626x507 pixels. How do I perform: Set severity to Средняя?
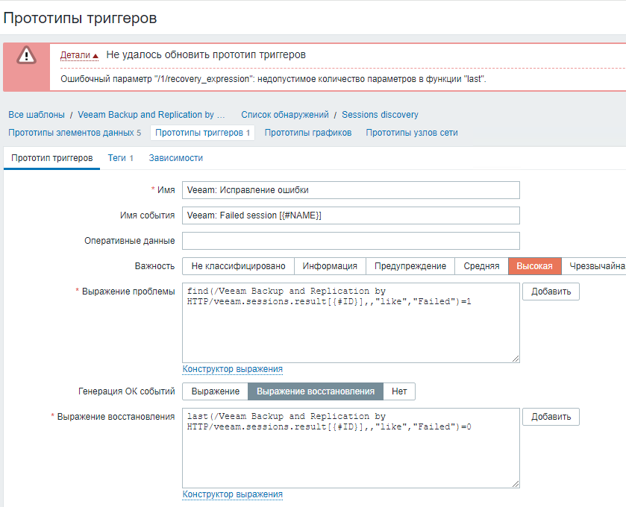point(481,266)
